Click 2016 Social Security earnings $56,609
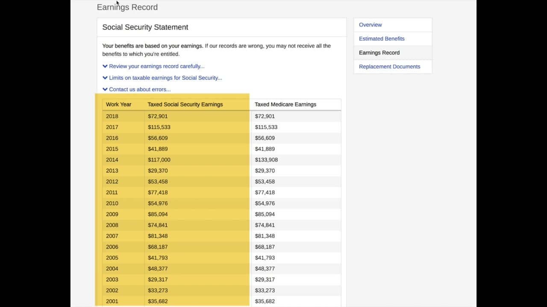 point(158,138)
